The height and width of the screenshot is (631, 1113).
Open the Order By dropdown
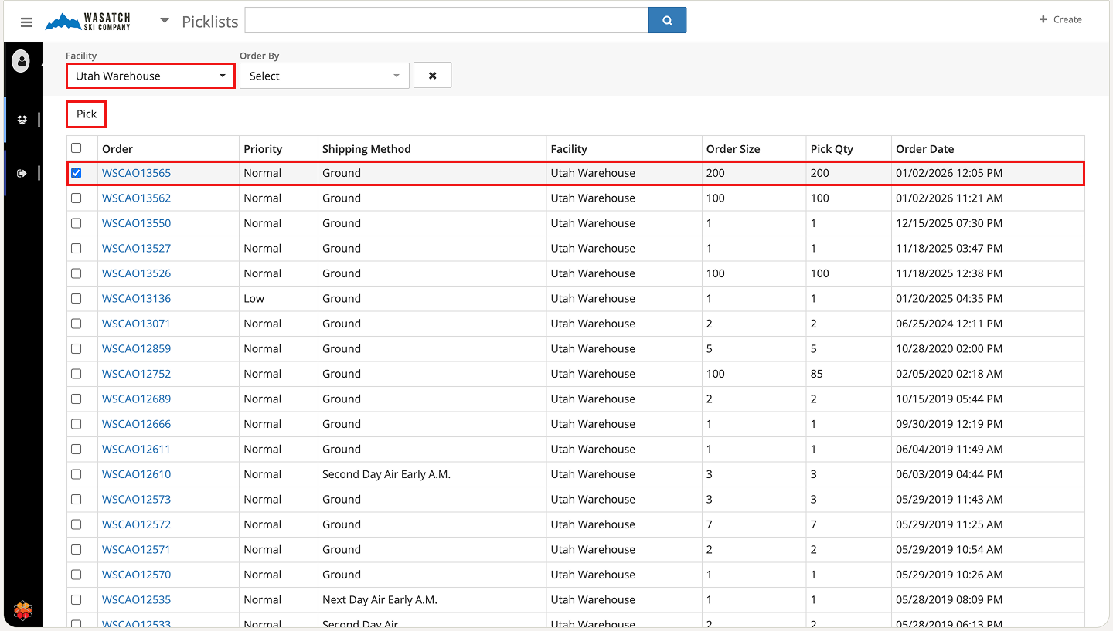(324, 76)
